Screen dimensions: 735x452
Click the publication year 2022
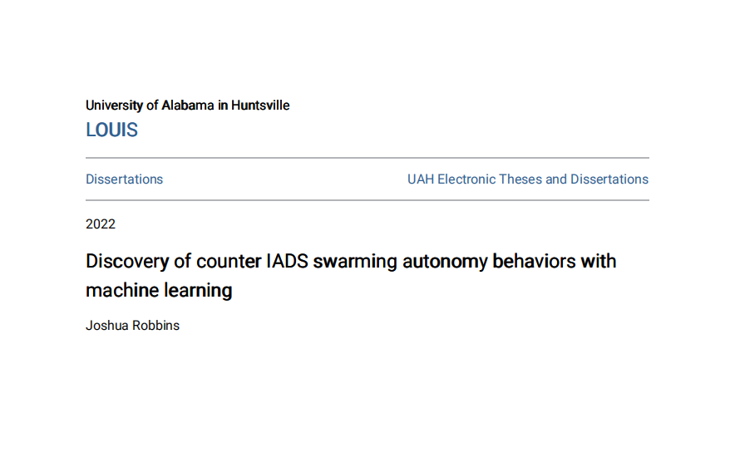[101, 224]
